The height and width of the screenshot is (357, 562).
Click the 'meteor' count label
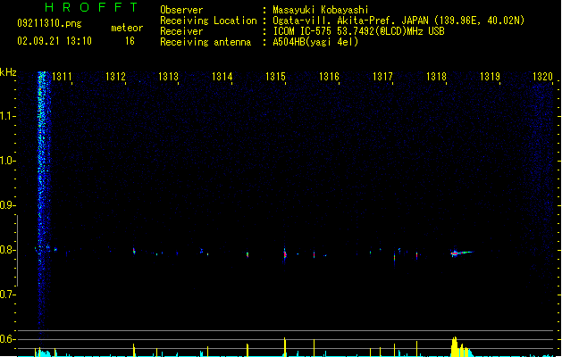coord(127,28)
